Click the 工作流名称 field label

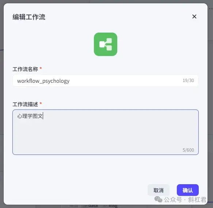click(25, 69)
